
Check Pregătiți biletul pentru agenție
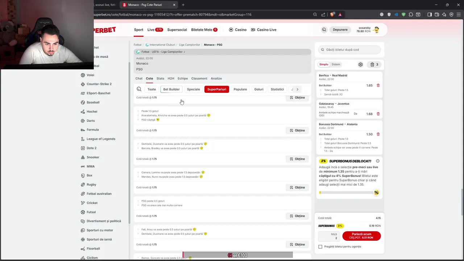(x=320, y=247)
